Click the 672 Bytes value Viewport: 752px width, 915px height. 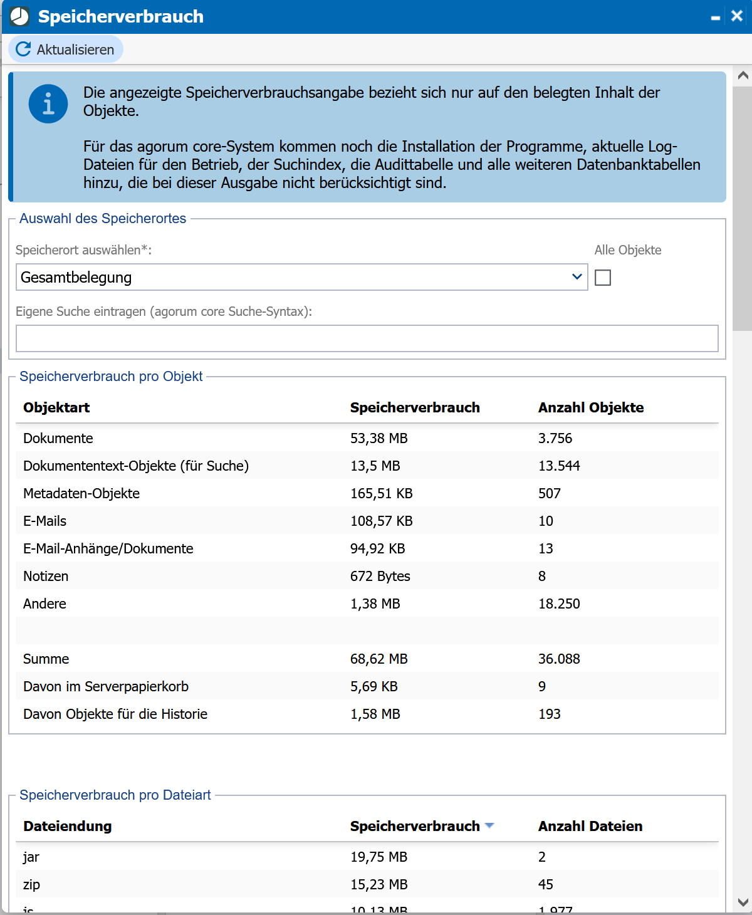tap(380, 576)
